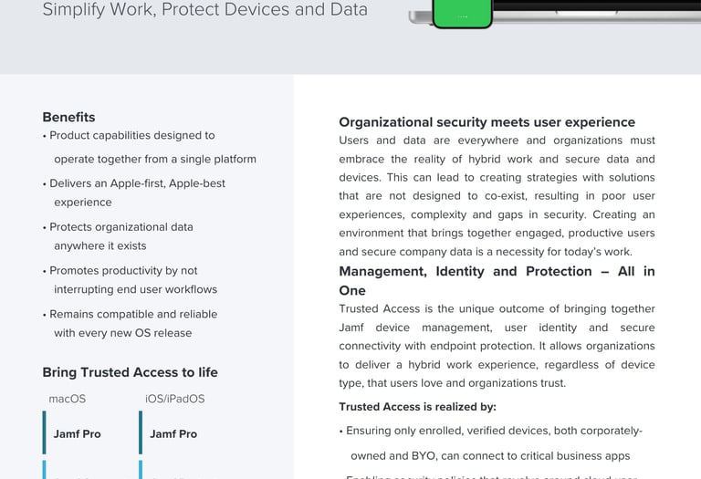Click the 'Simplify Work, Protect Devices and Data' subtitle

[204, 10]
